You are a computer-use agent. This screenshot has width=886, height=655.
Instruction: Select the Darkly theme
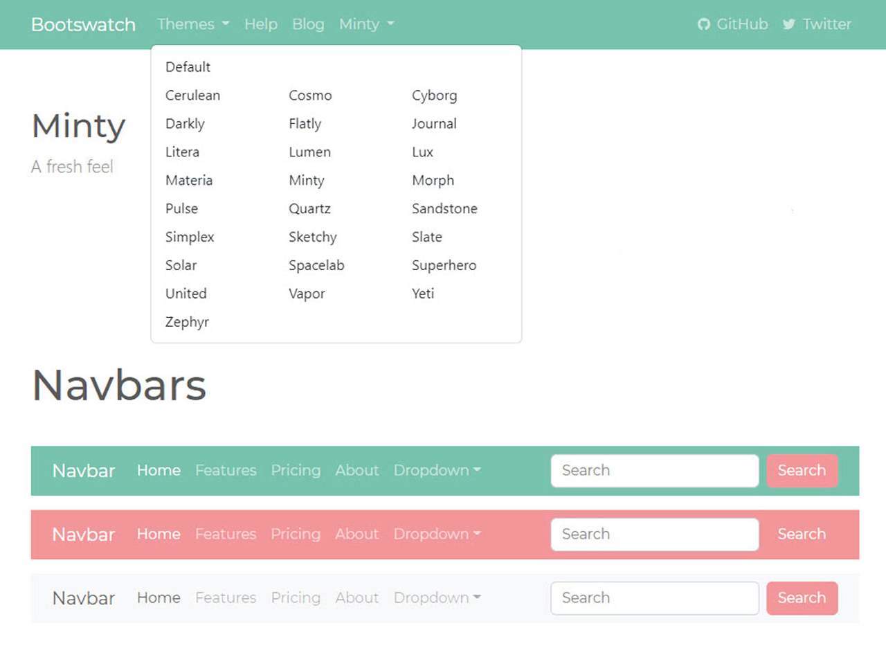(185, 124)
